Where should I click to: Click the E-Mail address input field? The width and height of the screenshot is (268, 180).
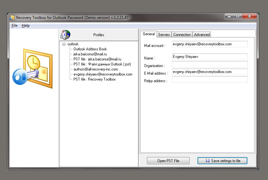click(210, 72)
